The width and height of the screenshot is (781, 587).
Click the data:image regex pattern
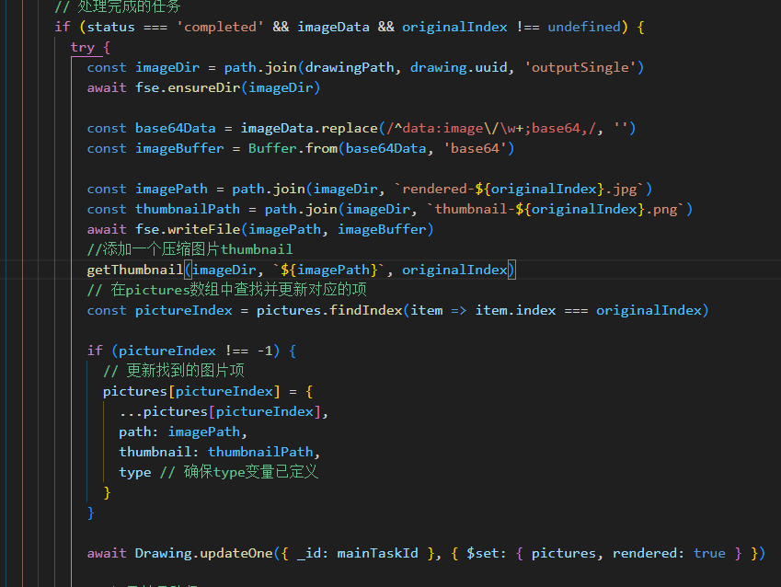[491, 128]
